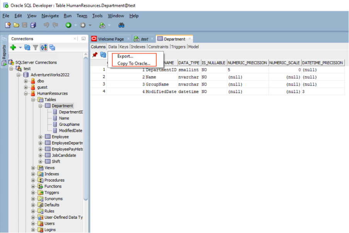Toggle the sorted connections display icon
Screen dimensions: 349x233
43,47
